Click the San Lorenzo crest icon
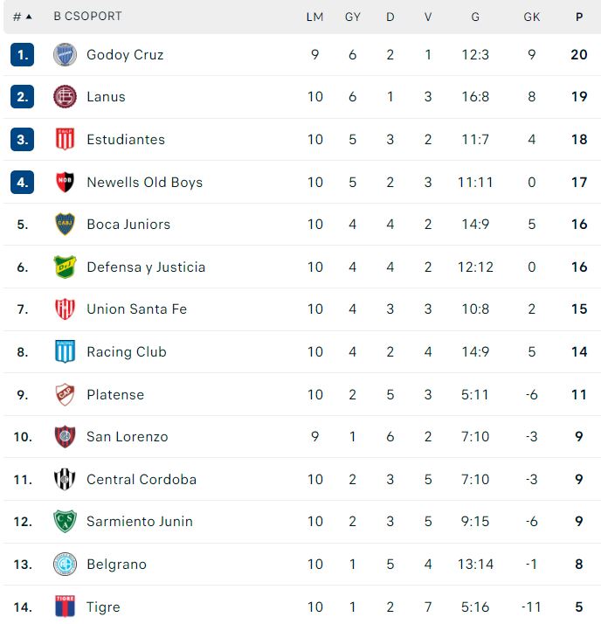The height and width of the screenshot is (624, 601). [65, 437]
